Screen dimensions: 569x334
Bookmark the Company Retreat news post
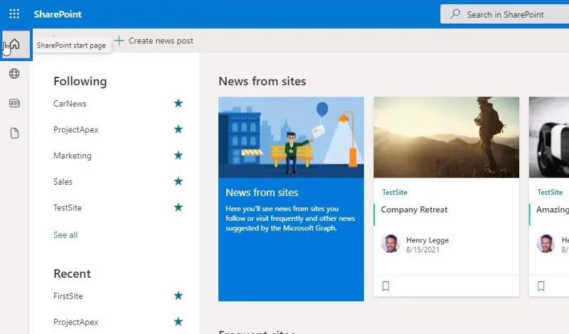385,286
